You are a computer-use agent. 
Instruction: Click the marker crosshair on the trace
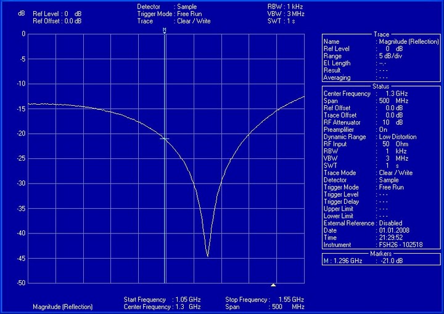pos(165,139)
